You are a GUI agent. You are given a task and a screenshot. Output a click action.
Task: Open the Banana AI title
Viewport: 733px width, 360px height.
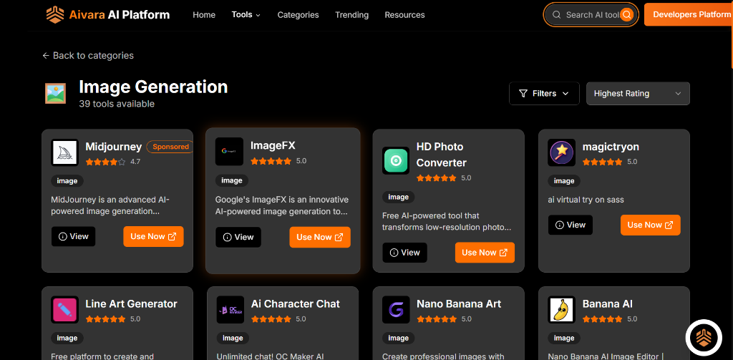(x=607, y=304)
